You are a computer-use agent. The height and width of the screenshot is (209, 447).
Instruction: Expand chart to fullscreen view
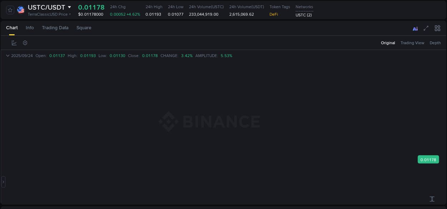[x=426, y=28]
